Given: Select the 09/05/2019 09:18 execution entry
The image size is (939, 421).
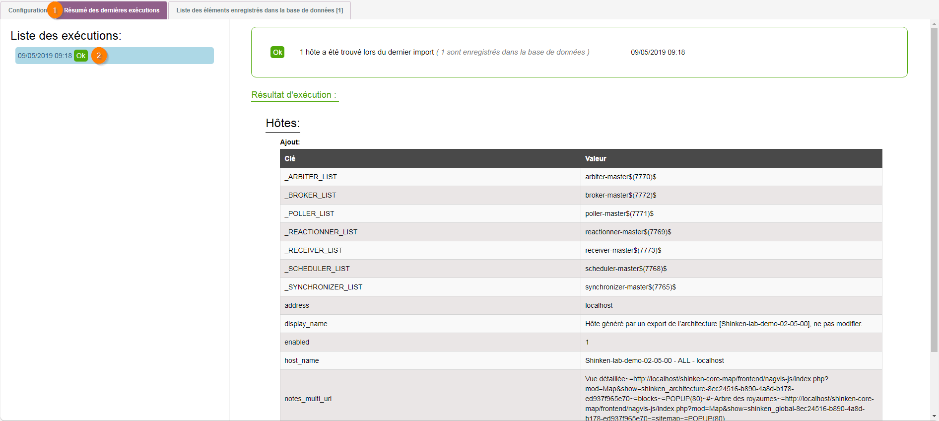Looking at the screenshot, I should click(45, 56).
